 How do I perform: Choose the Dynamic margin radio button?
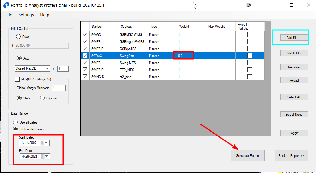click(x=42, y=98)
